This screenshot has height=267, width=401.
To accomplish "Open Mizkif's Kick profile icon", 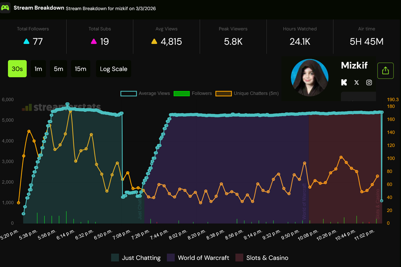I will pos(344,82).
